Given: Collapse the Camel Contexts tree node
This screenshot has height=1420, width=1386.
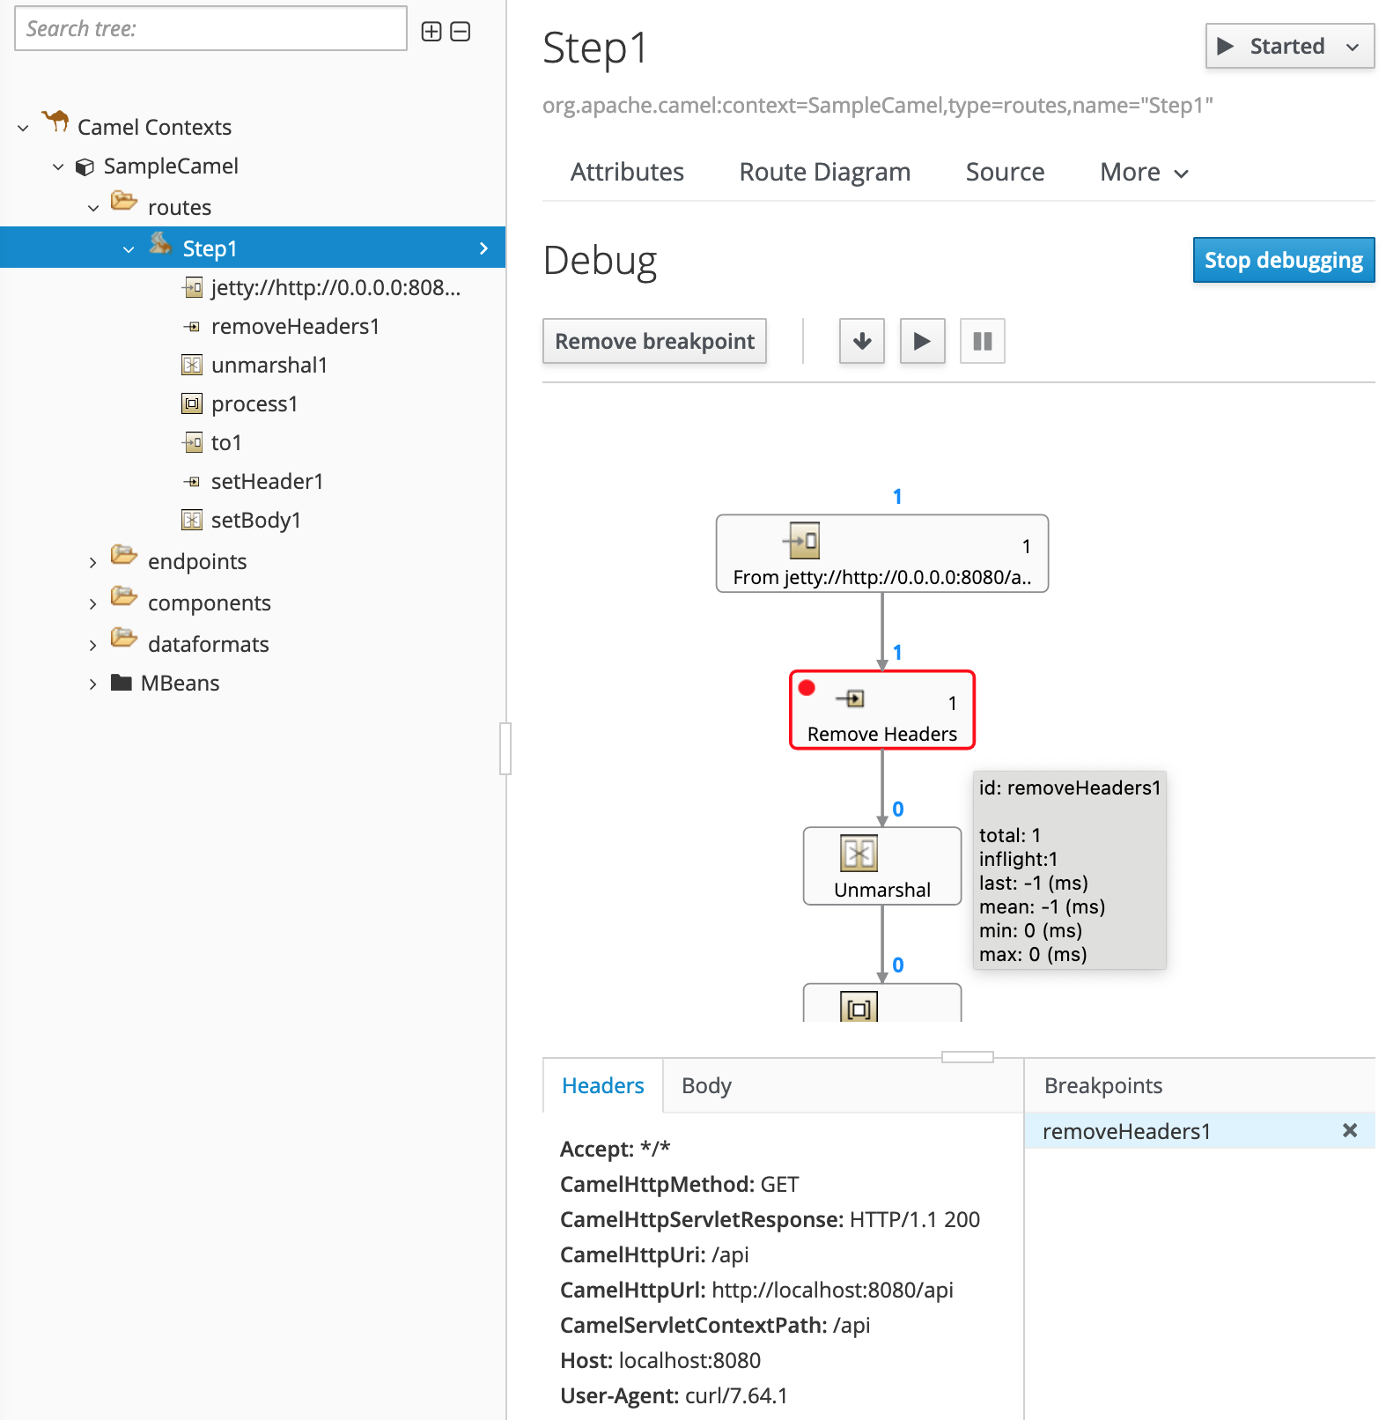Looking at the screenshot, I should [x=24, y=129].
